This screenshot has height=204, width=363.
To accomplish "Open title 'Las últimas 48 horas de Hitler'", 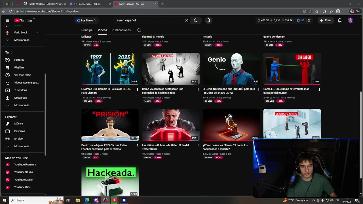I will [x=165, y=147].
